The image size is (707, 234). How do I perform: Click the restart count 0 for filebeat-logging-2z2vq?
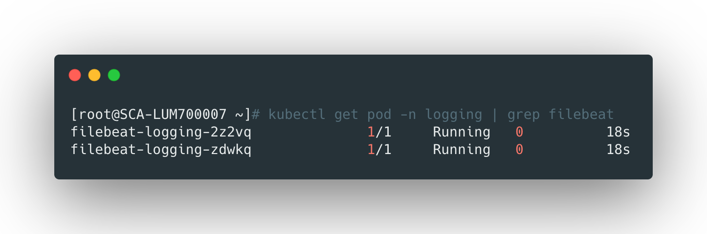pyautogui.click(x=519, y=132)
